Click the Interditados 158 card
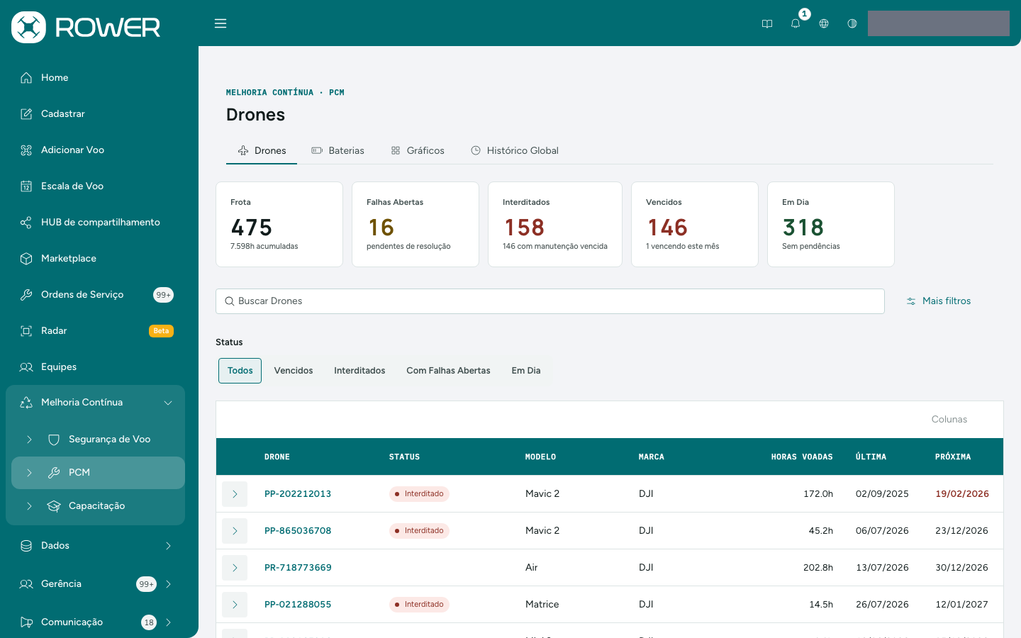The image size is (1021, 638). (x=555, y=225)
